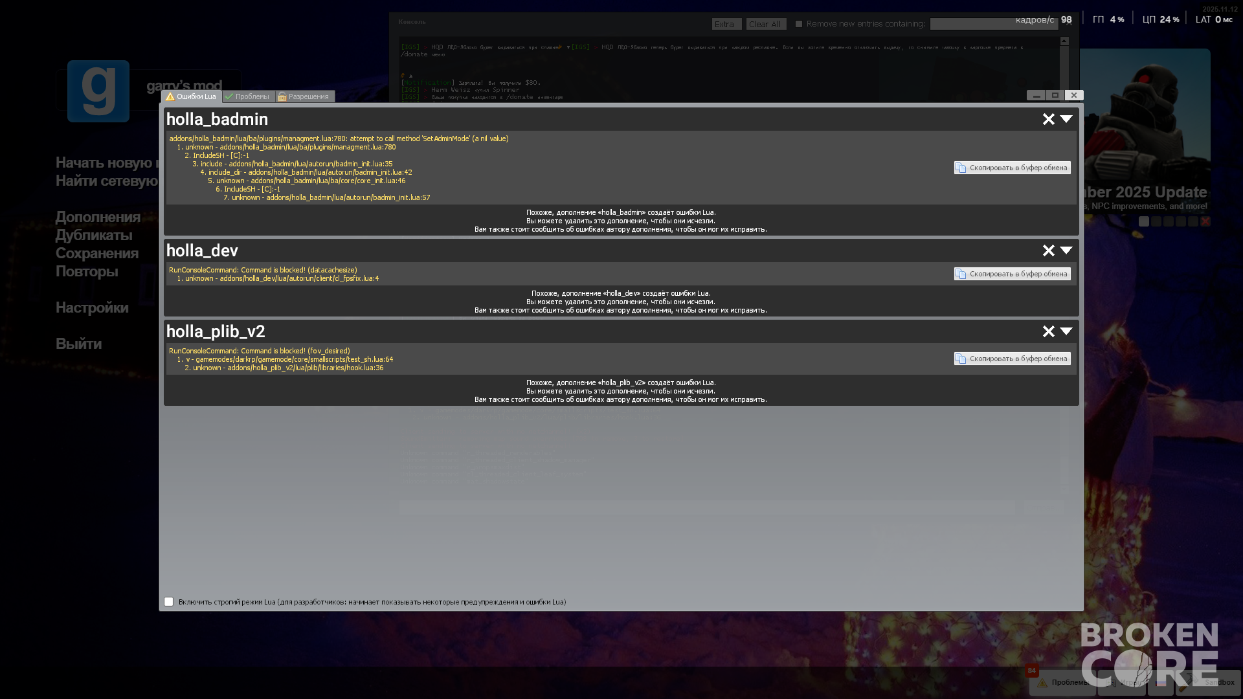Open Сохранения in the main menu
The image size is (1243, 699).
coord(97,254)
